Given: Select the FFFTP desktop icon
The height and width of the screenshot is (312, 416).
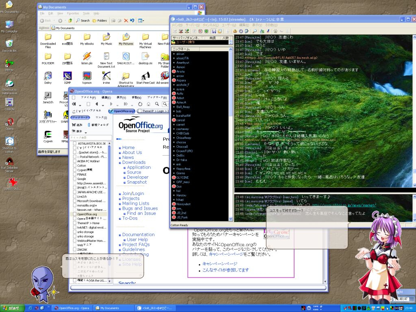Looking at the screenshot, I should pyautogui.click(x=9, y=65).
